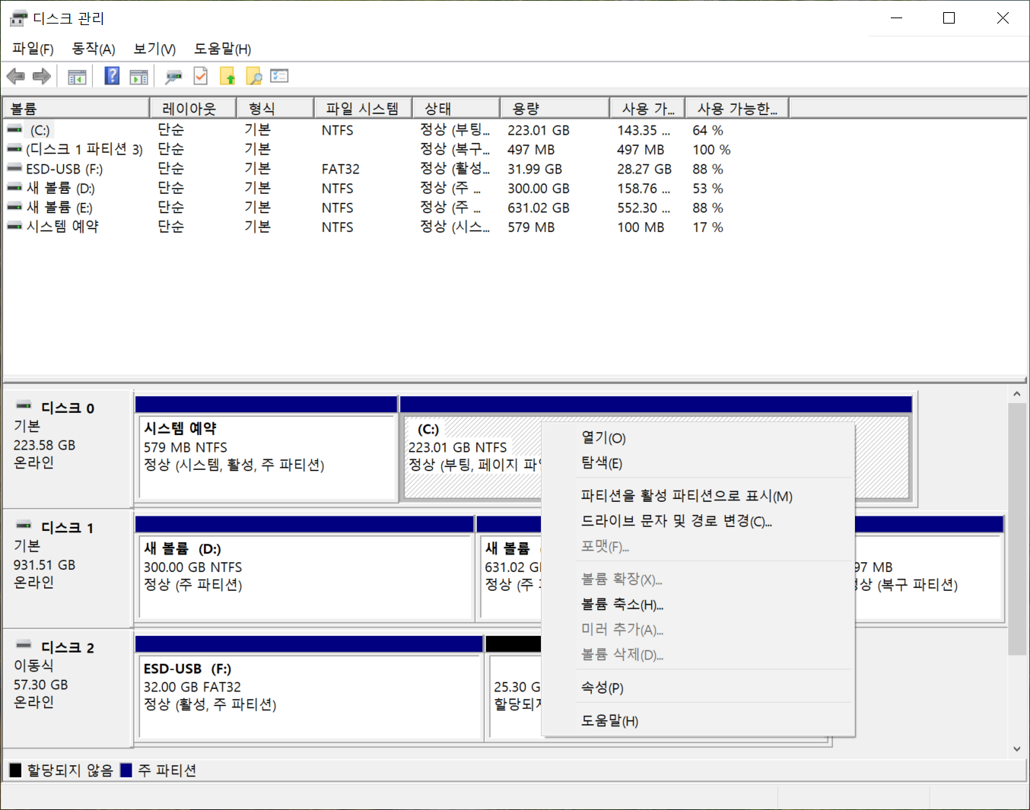1030x810 pixels.
Task: Click the 디스크 2 removable disk icon
Action: tap(24, 646)
